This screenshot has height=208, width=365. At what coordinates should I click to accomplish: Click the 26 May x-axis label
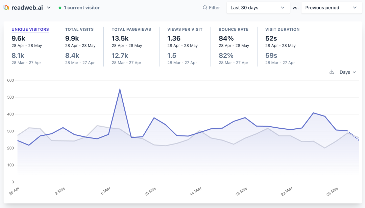click(333, 191)
